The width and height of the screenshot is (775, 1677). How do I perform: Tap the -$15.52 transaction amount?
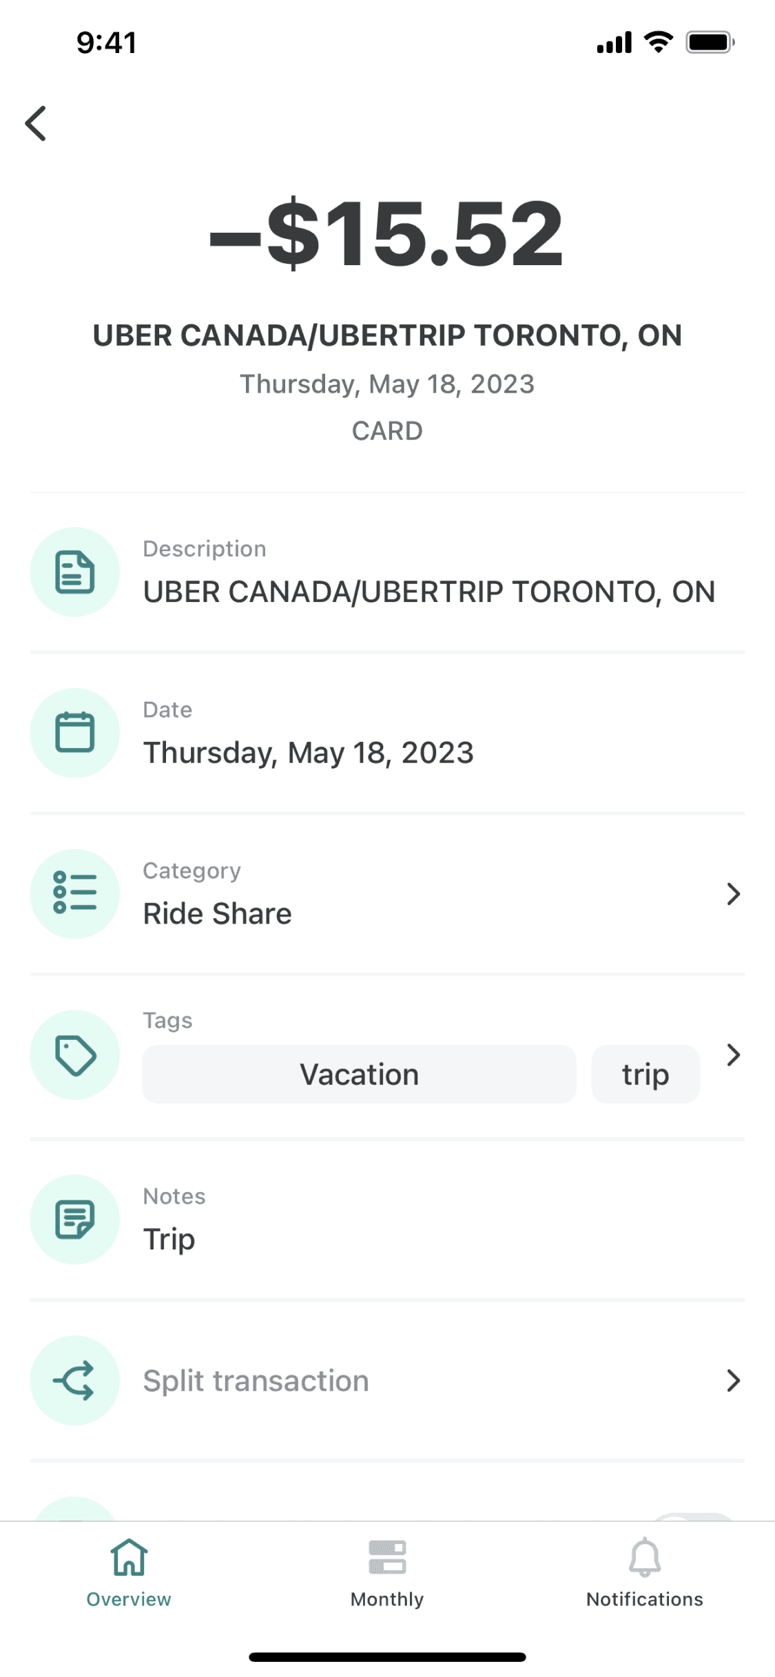pos(387,233)
